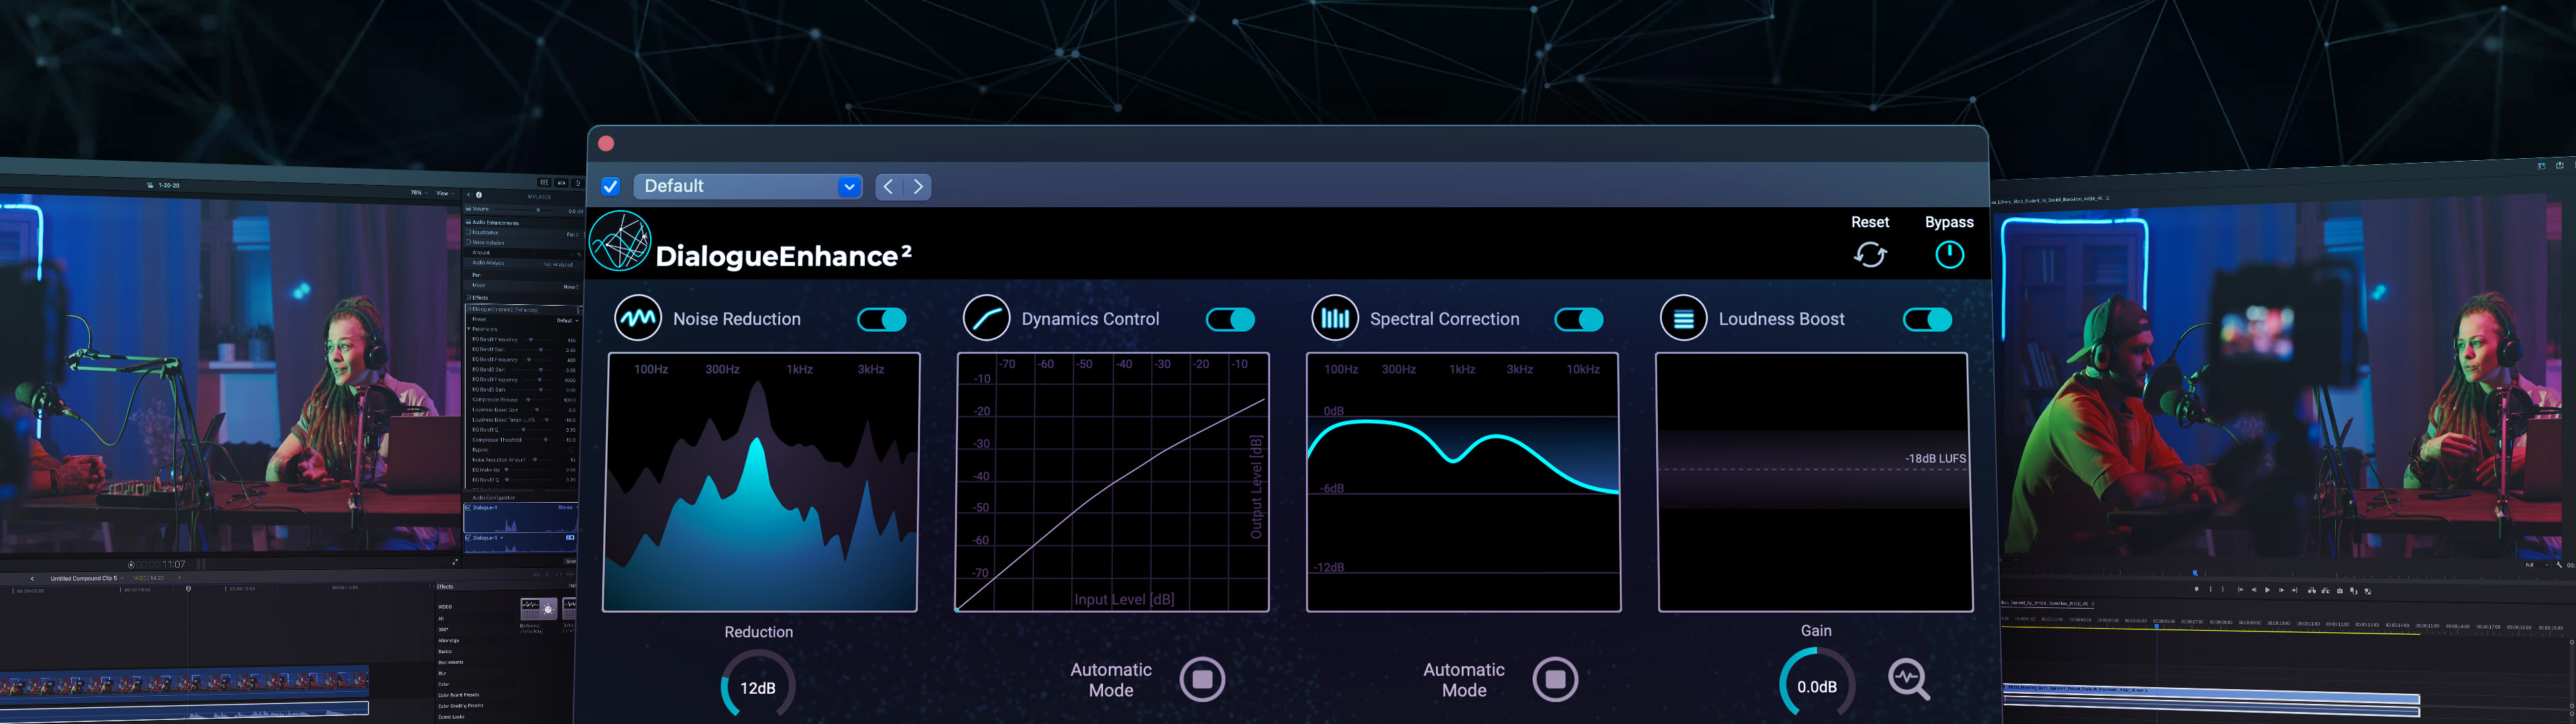Click the -18dB LUFS target label
2576x724 pixels.
point(1935,458)
